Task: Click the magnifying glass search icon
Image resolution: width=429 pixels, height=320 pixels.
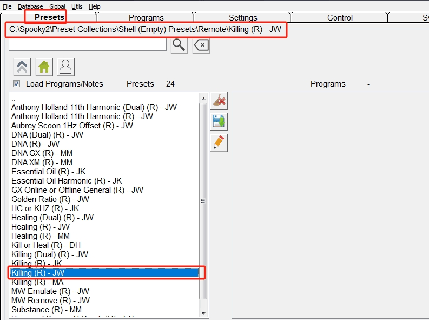Action: click(x=179, y=45)
